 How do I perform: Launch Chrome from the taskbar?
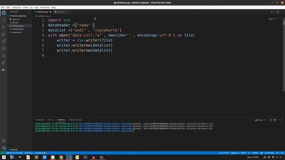(x=61, y=157)
